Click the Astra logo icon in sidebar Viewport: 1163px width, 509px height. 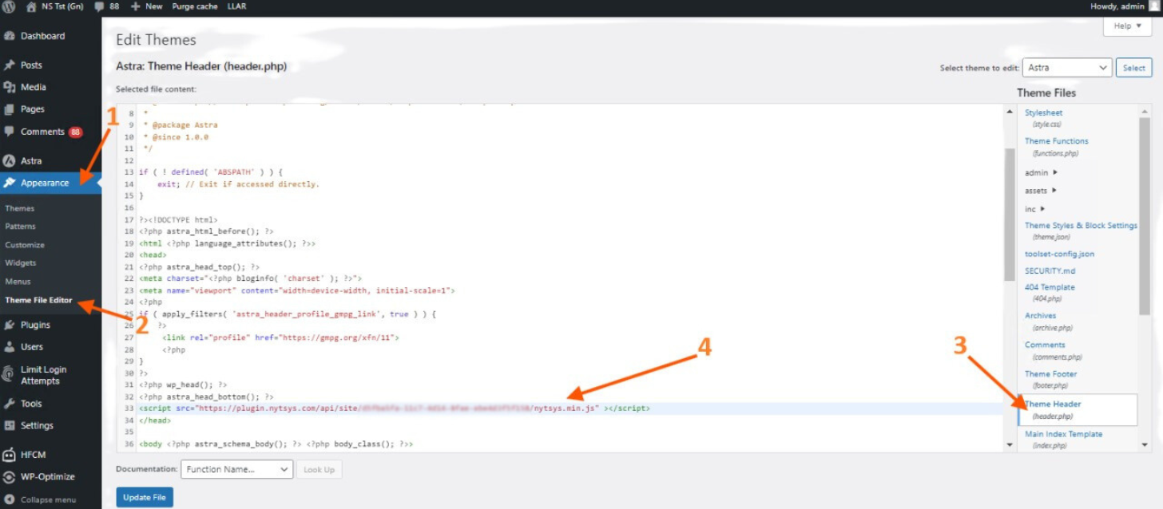(x=10, y=160)
